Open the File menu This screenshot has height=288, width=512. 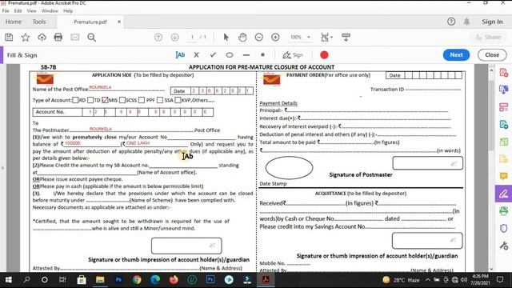click(x=6, y=10)
